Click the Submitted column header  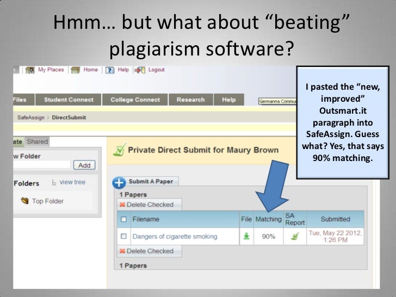[336, 219]
